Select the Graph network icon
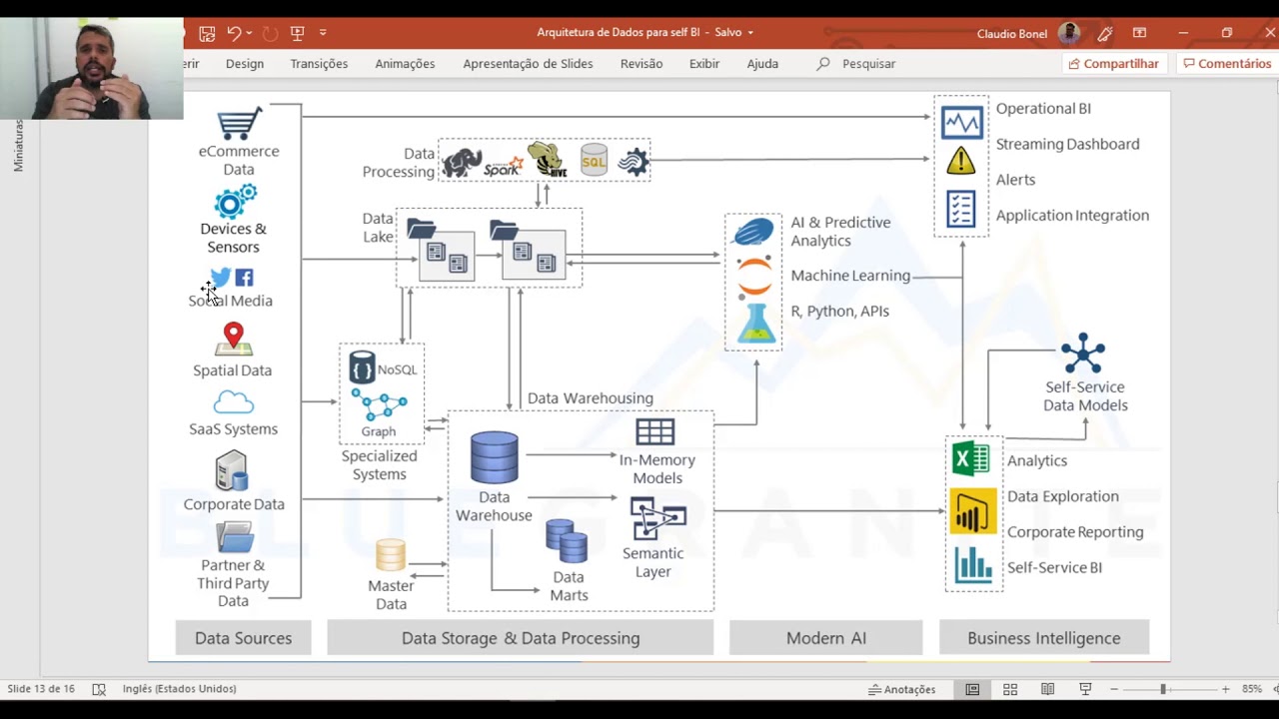Image resolution: width=1279 pixels, height=719 pixels. click(x=380, y=405)
